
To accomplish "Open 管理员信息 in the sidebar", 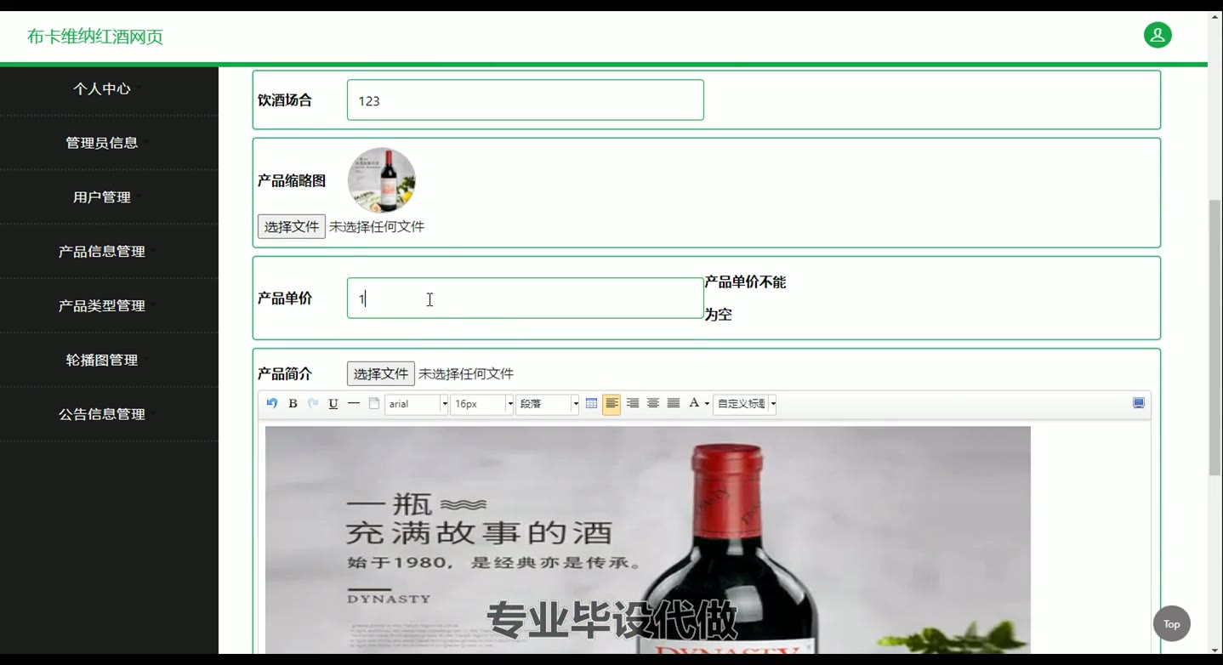I will [102, 143].
